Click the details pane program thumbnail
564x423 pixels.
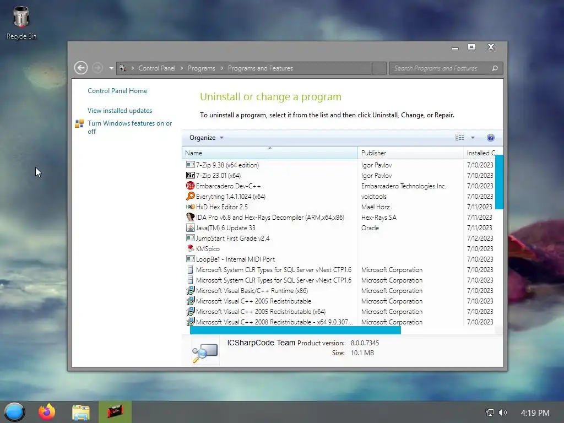[x=205, y=352]
